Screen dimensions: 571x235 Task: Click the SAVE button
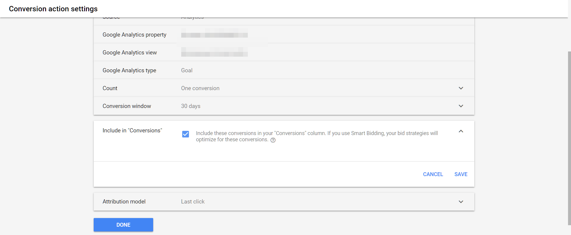[x=461, y=174]
